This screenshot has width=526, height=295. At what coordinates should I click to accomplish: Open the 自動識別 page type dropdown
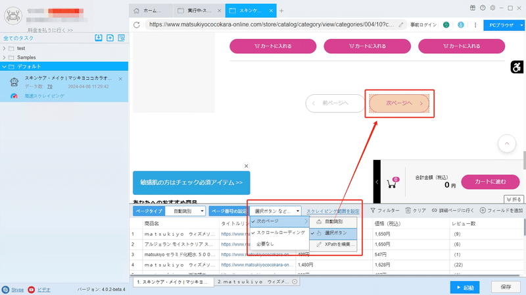(185, 211)
